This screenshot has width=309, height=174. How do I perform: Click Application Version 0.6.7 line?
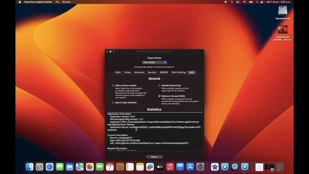(x=123, y=116)
